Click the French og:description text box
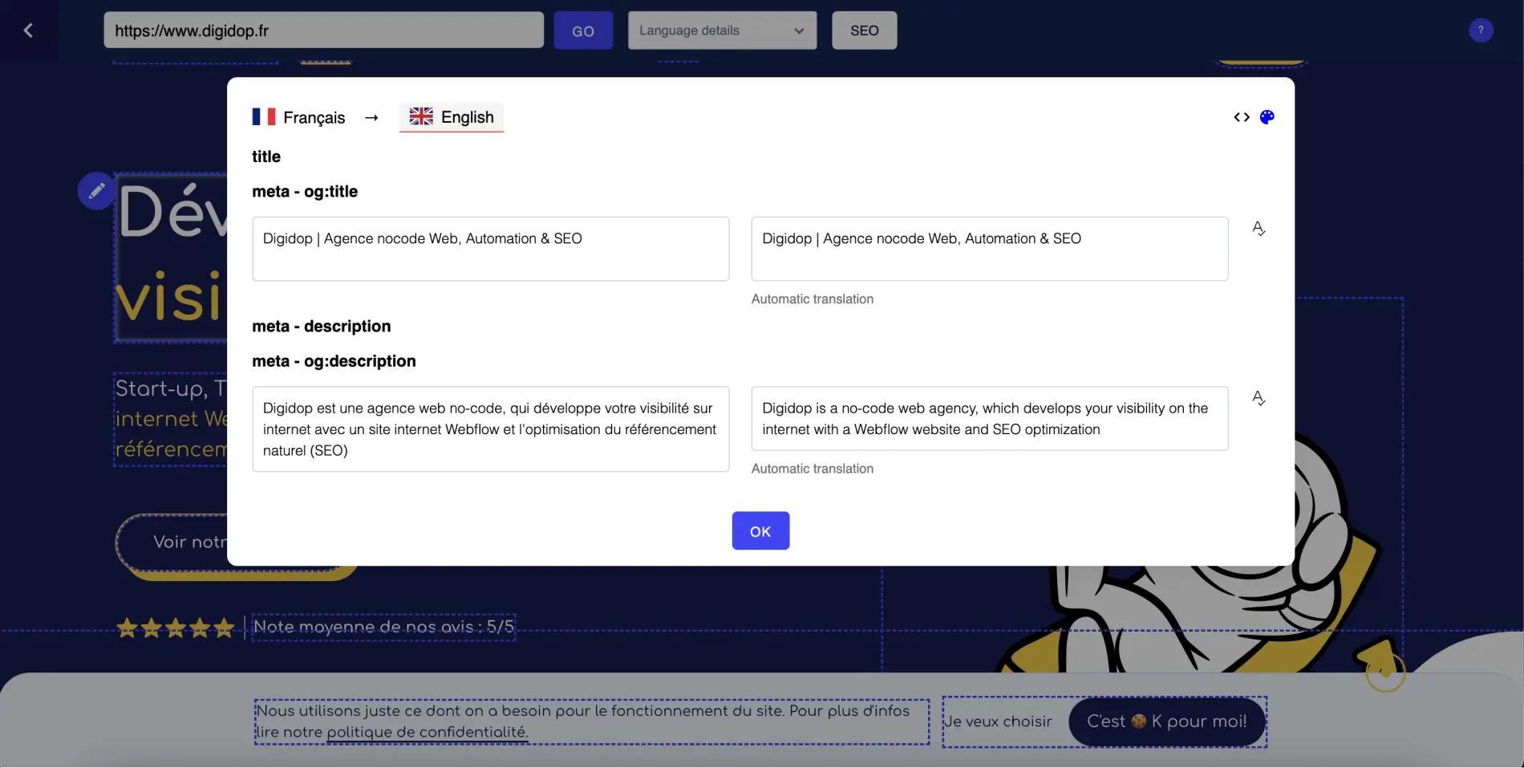The image size is (1524, 768). pyautogui.click(x=491, y=429)
